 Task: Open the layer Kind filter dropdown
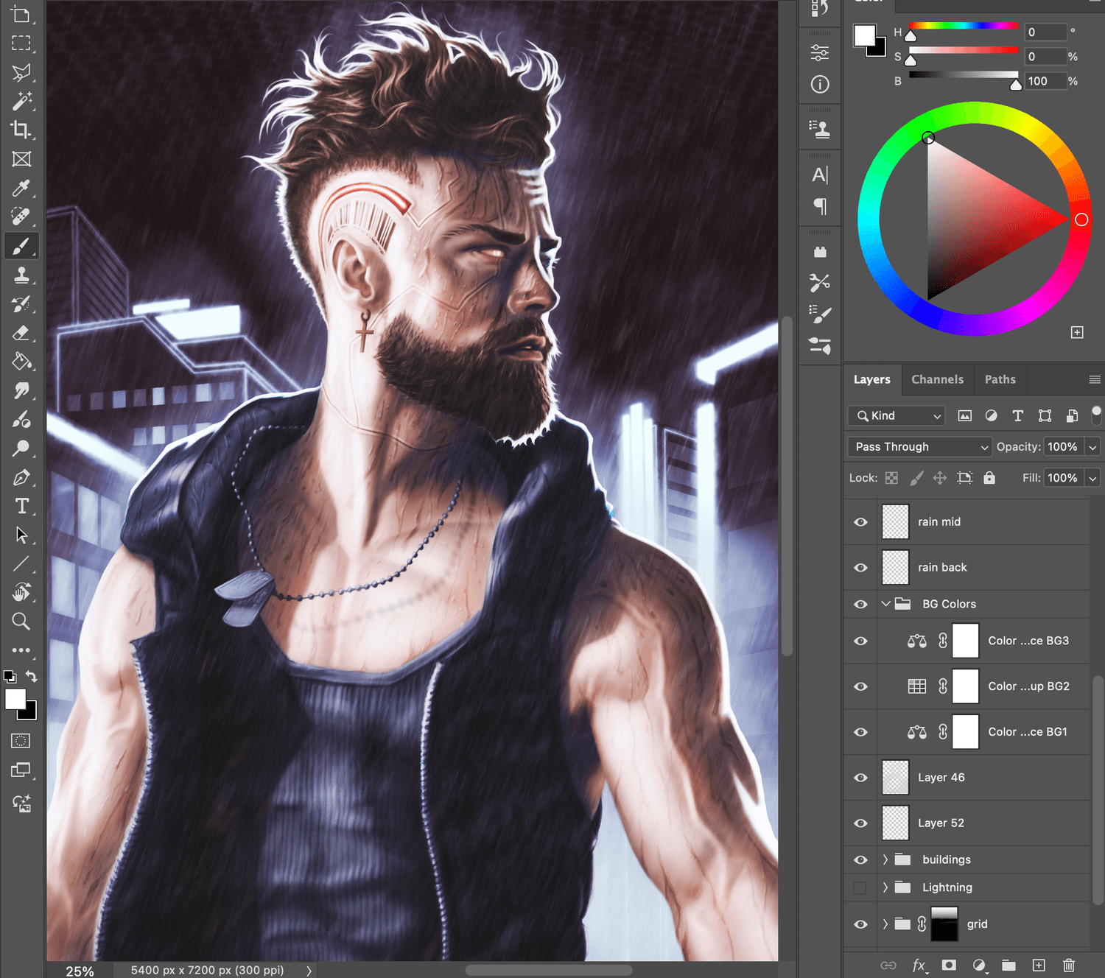[x=897, y=416]
